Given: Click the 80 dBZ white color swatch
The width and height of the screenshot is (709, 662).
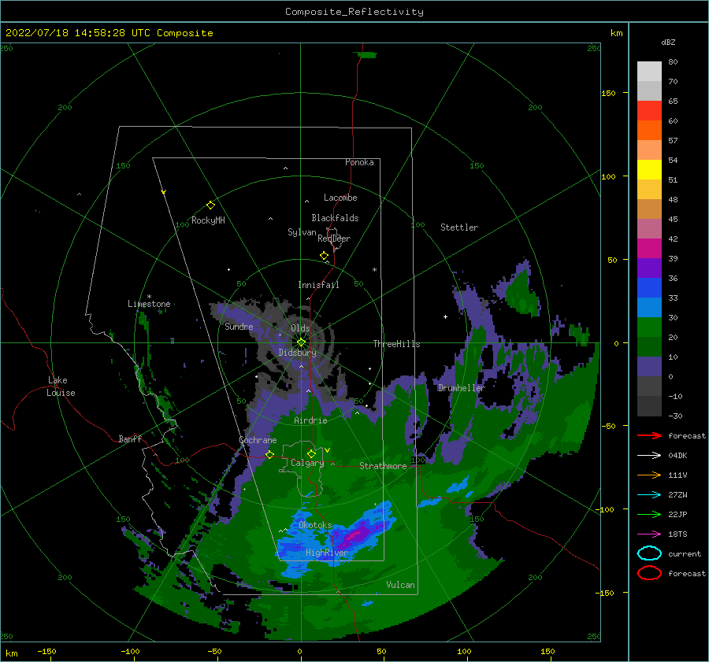Looking at the screenshot, I should (x=649, y=71).
